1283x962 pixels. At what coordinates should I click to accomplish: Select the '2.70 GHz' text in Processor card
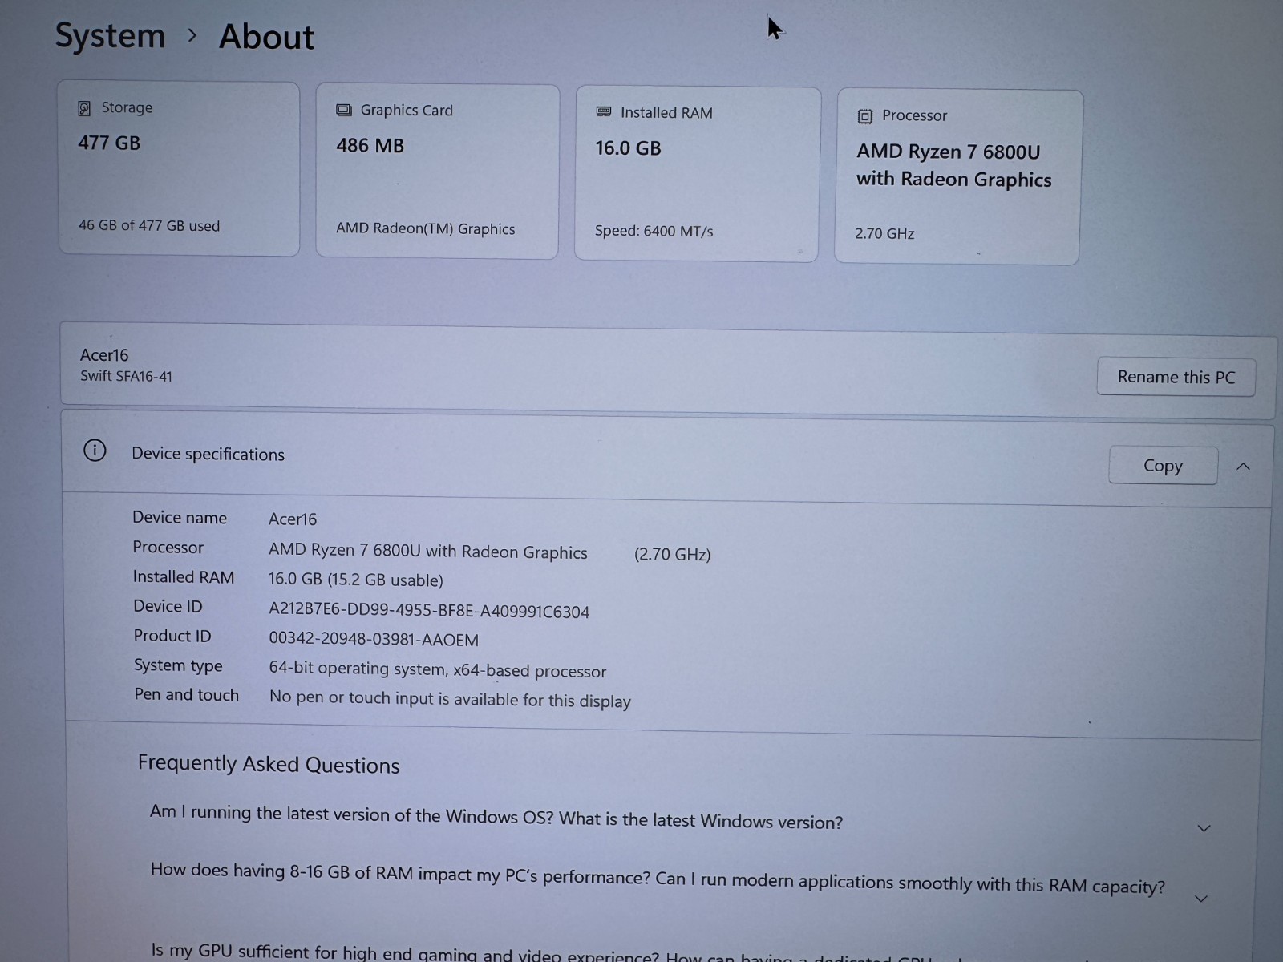pyautogui.click(x=884, y=233)
